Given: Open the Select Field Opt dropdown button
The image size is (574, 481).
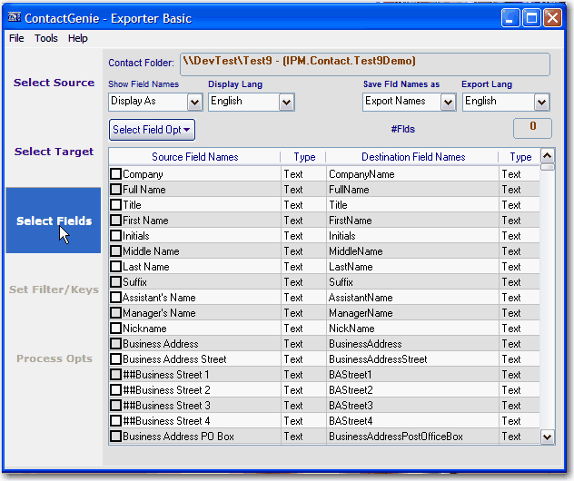Looking at the screenshot, I should (152, 130).
